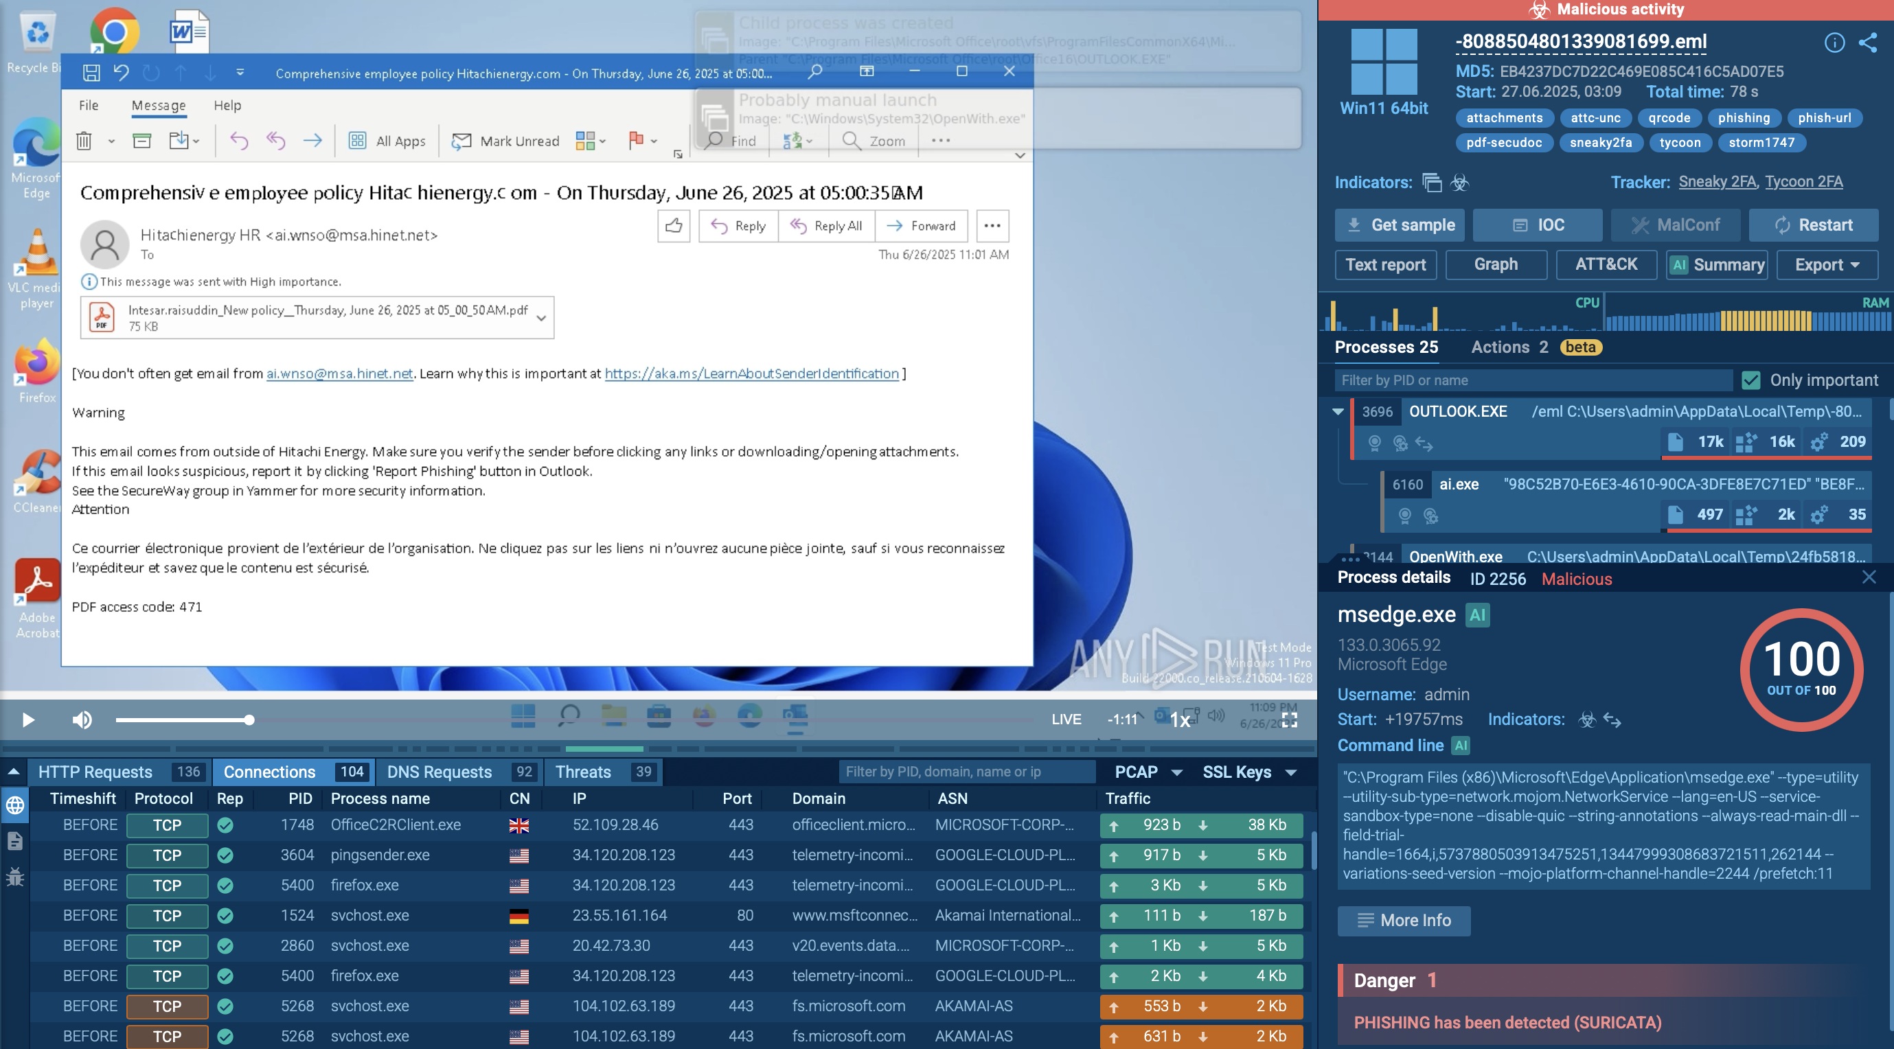Viewport: 1894px width, 1049px height.
Task: Click the Filter by PID or name field
Action: 1532,380
